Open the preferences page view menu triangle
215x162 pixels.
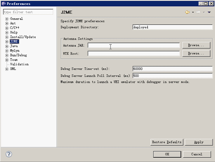tap(209, 12)
